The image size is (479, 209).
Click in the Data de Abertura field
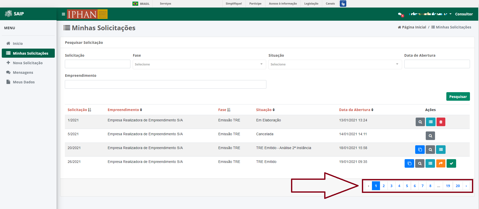(437, 64)
